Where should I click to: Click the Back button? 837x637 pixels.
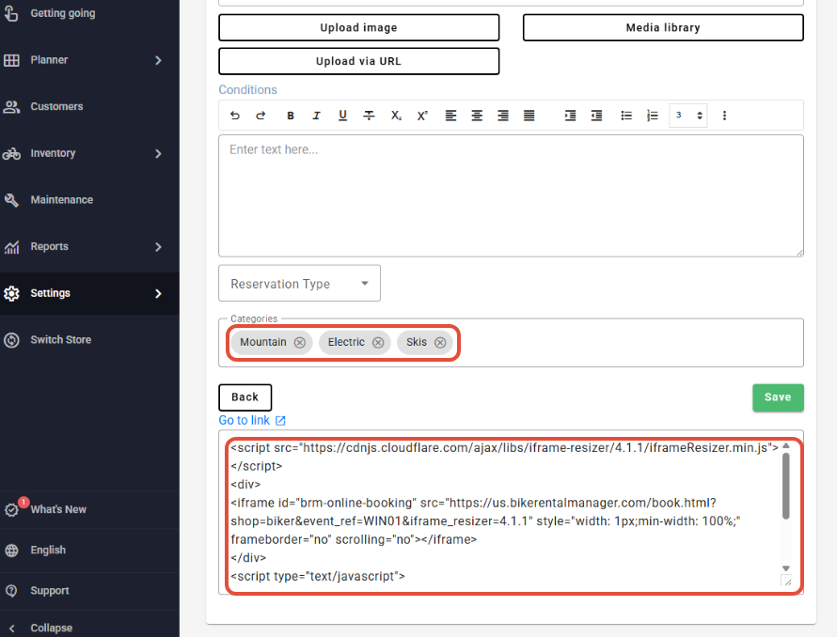pos(245,397)
